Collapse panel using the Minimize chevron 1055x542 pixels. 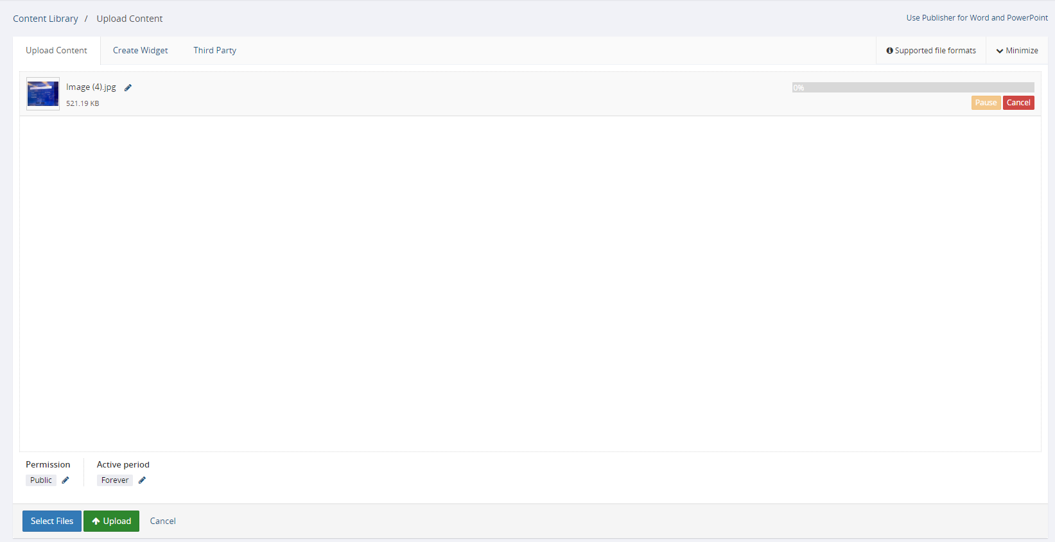1000,51
